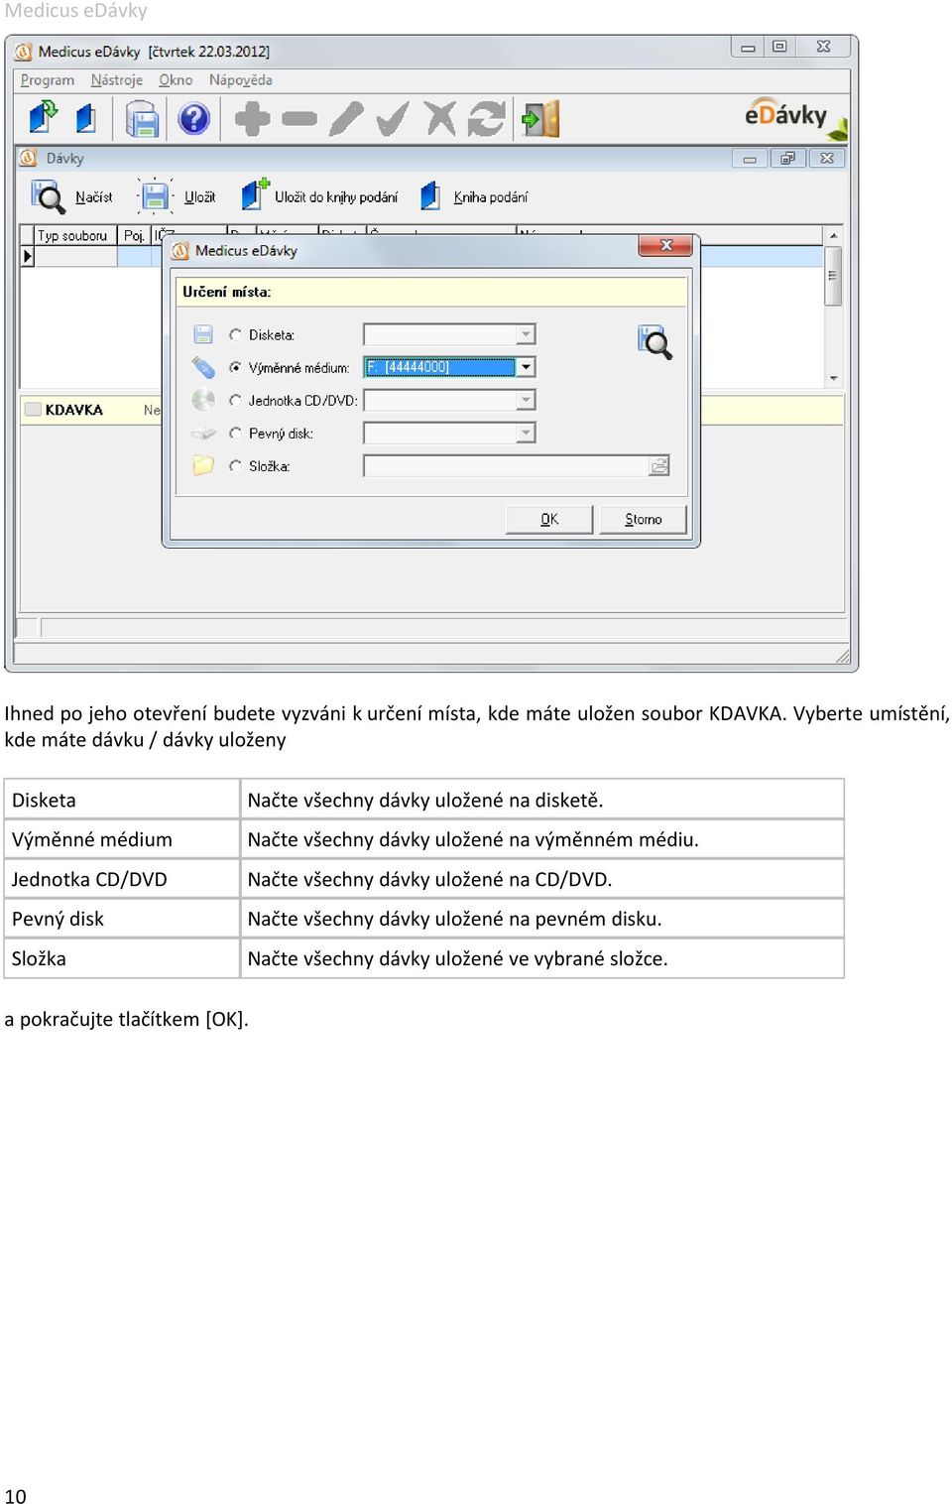Open the Program menu
The image size is (952, 1504).
point(48,80)
